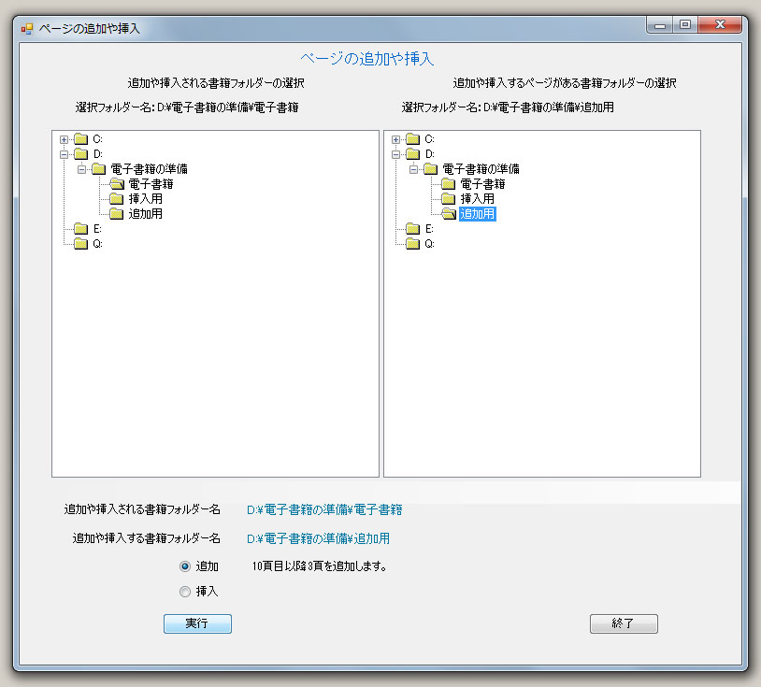Select 挿入用 folder label in right tree
Screen dimensions: 761x687
477,199
